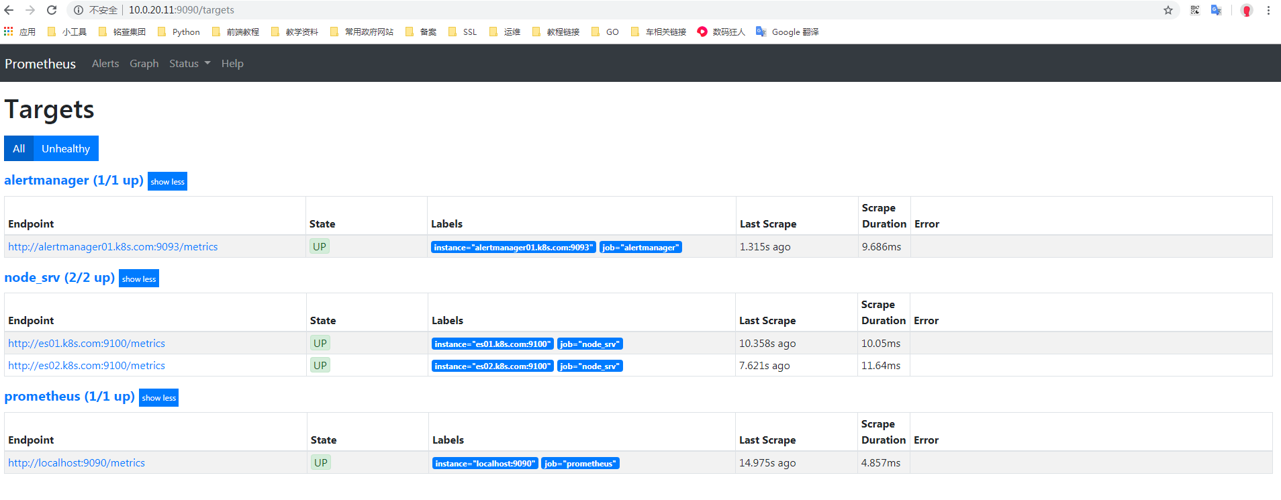Click the address bar URL
This screenshot has width=1281, height=500.
[x=181, y=10]
